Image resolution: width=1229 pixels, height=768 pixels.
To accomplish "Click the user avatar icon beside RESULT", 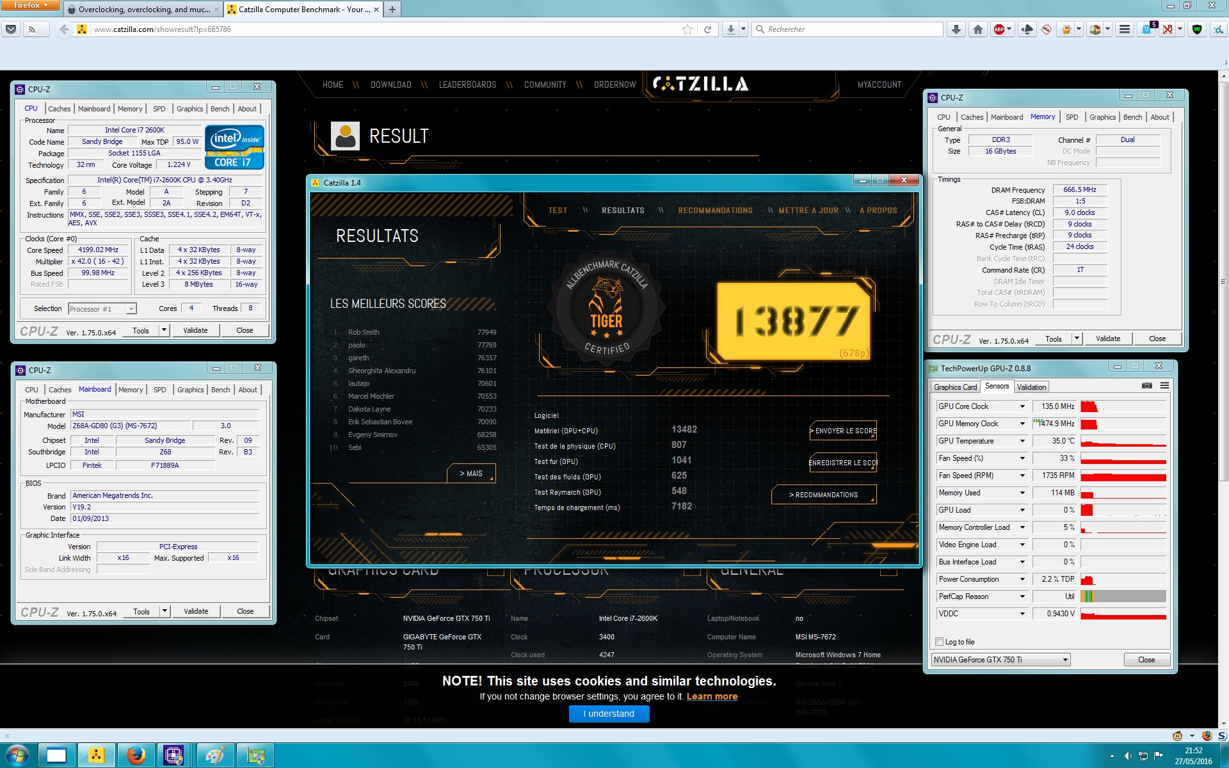I will (x=345, y=136).
